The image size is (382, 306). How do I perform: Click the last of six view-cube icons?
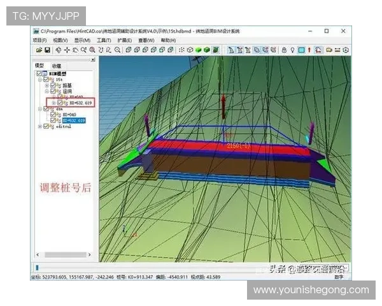171,50
